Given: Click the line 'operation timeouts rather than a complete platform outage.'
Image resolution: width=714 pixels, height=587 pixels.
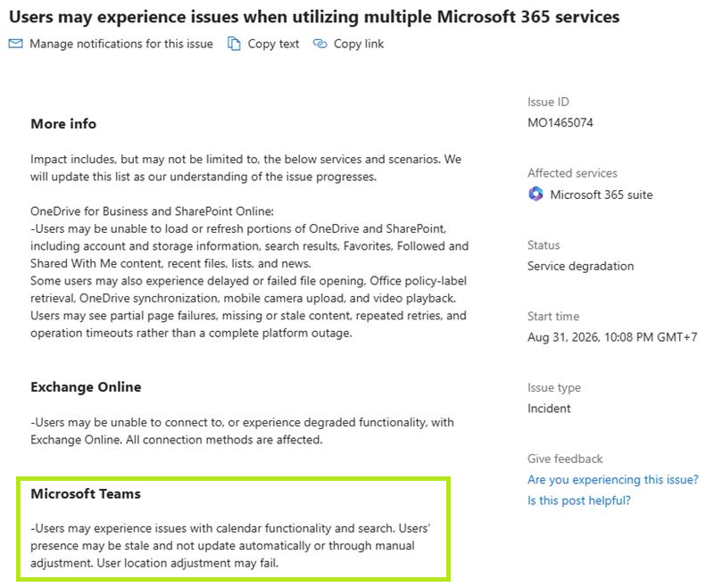Looking at the screenshot, I should [x=191, y=333].
